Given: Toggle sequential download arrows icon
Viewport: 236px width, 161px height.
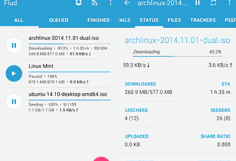Looking at the screenshot, I should (x=213, y=3).
